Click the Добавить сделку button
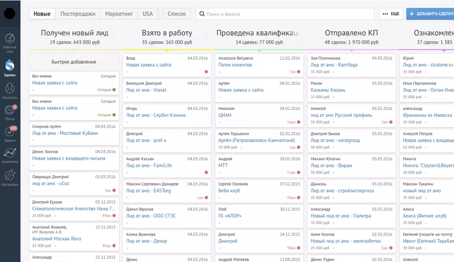 point(430,14)
